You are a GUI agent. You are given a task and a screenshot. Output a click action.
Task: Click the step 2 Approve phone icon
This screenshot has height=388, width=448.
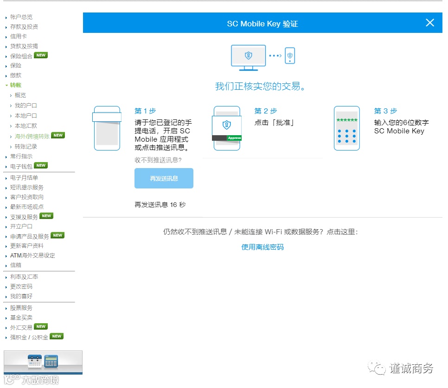point(227,128)
